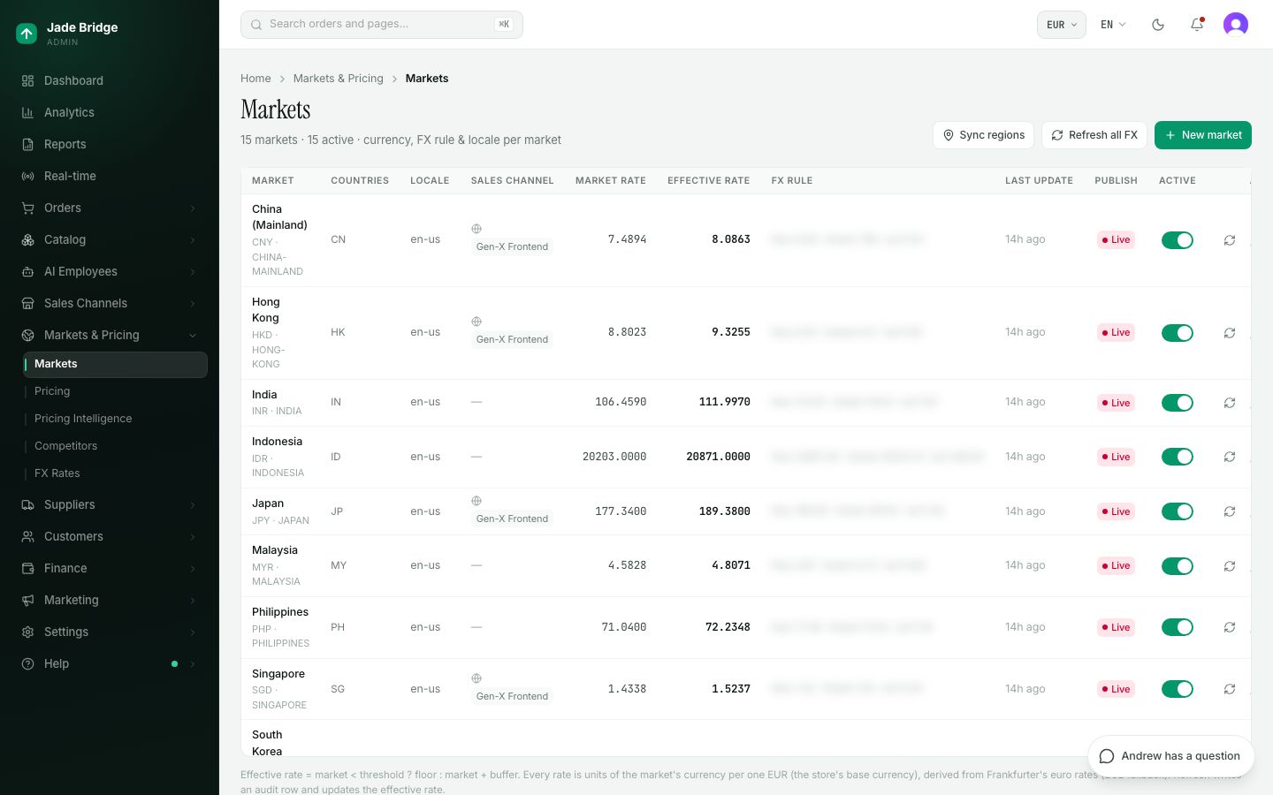Open the Andrew has a question chat

tap(1170, 756)
